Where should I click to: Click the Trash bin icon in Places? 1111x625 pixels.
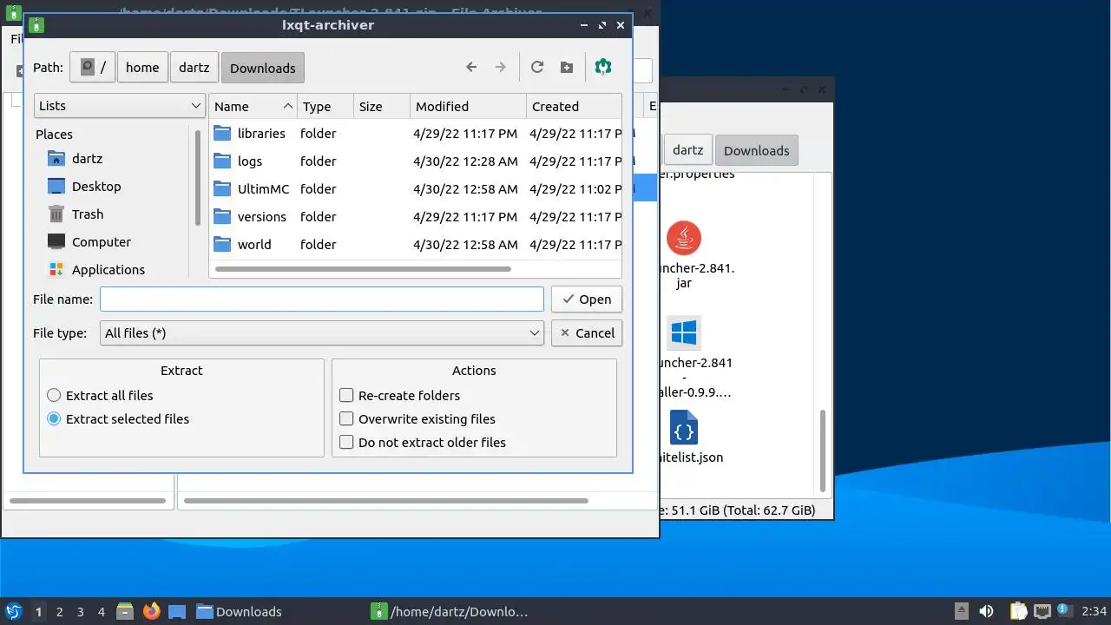click(56, 214)
